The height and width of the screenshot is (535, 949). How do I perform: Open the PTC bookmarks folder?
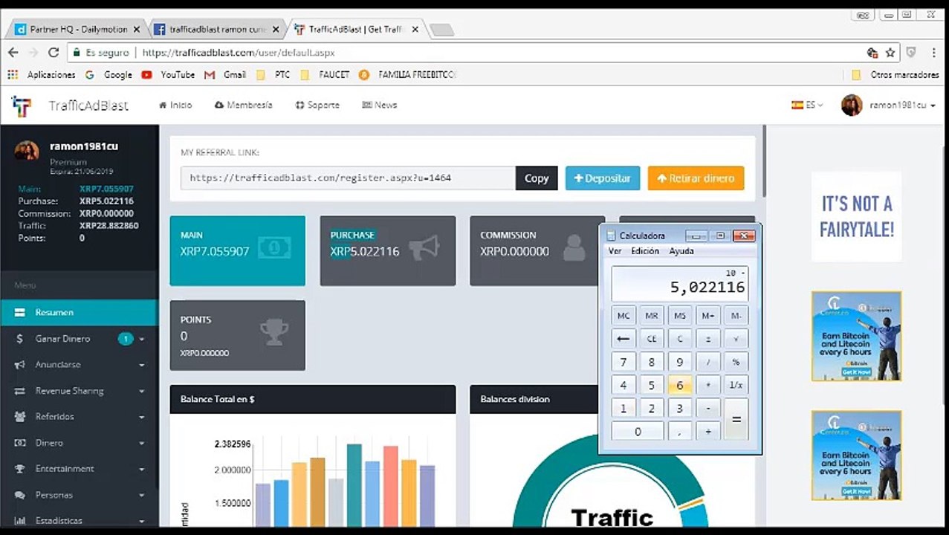273,74
